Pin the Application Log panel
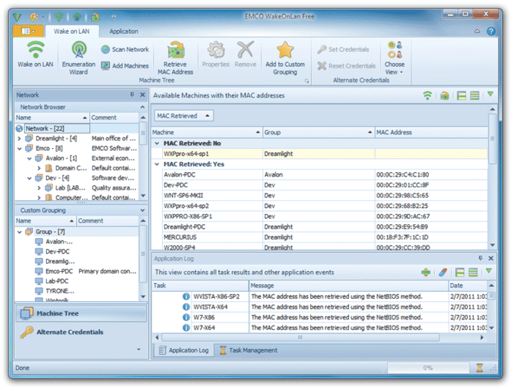Image resolution: width=511 pixels, height=387 pixels. (x=480, y=258)
